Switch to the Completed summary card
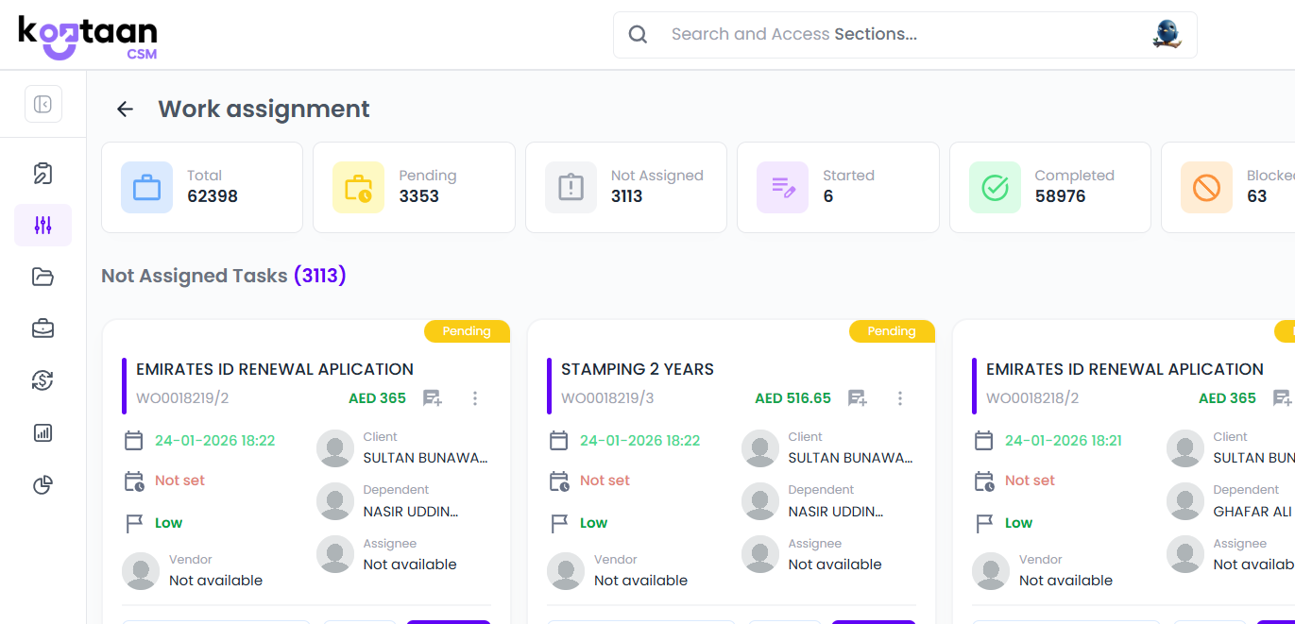Image resolution: width=1295 pixels, height=624 pixels. pyautogui.click(x=1049, y=187)
